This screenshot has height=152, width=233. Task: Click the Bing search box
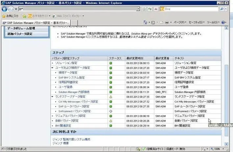coord(191,9)
